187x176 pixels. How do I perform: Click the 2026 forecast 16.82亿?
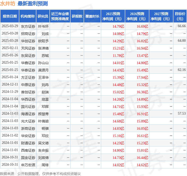[142, 41]
